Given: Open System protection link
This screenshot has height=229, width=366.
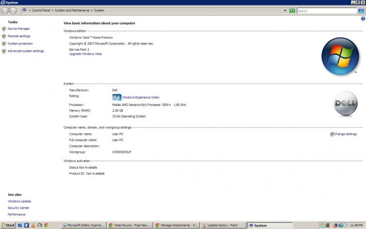Looking at the screenshot, I should tap(20, 43).
